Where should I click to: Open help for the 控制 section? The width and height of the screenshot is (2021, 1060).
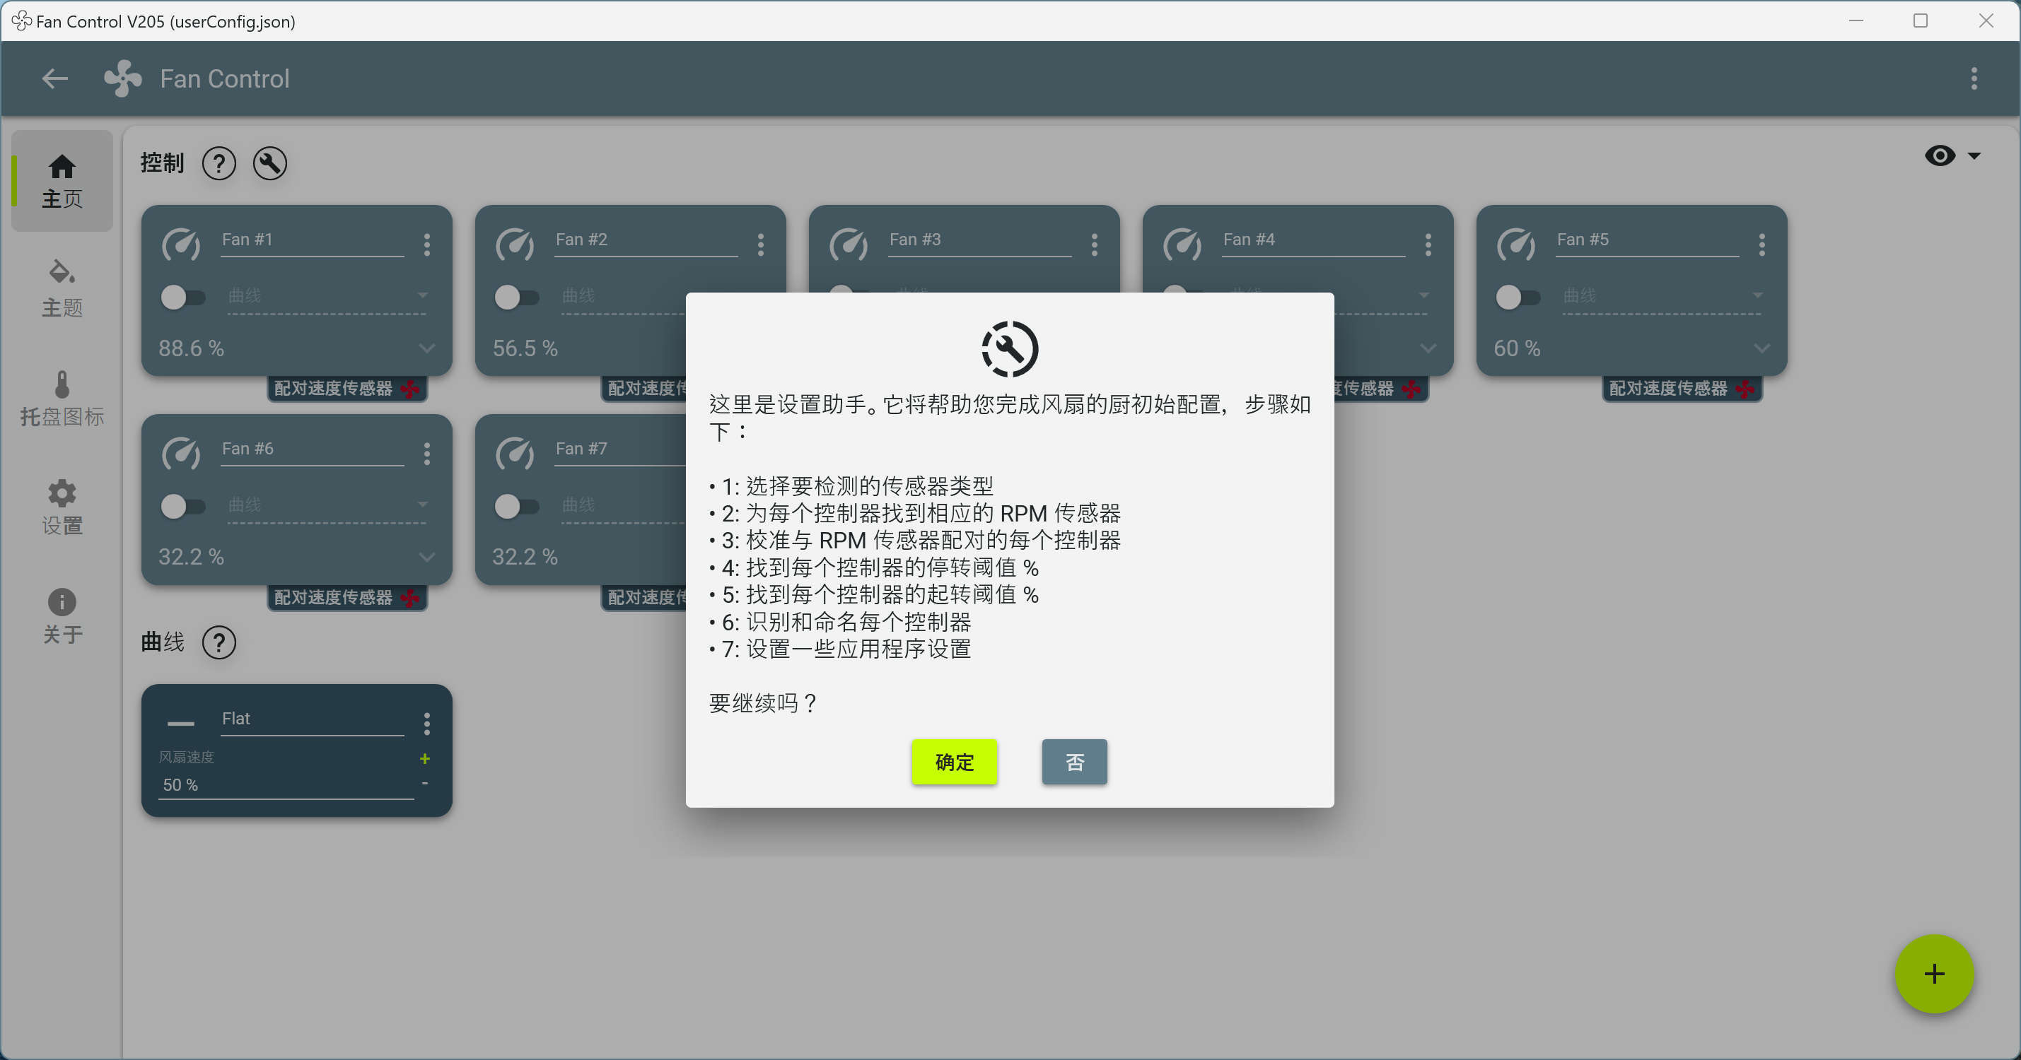coord(219,163)
